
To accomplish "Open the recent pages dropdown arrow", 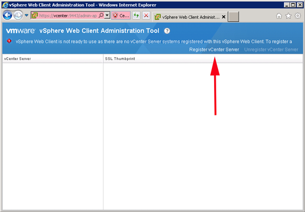I will pos(27,15).
